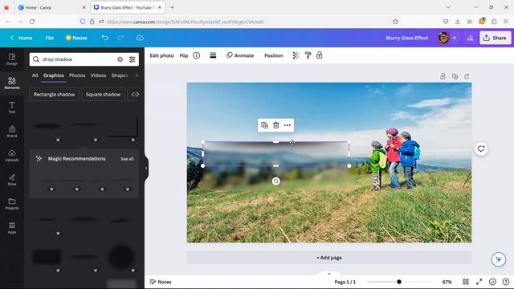Open the File menu

pyautogui.click(x=50, y=38)
